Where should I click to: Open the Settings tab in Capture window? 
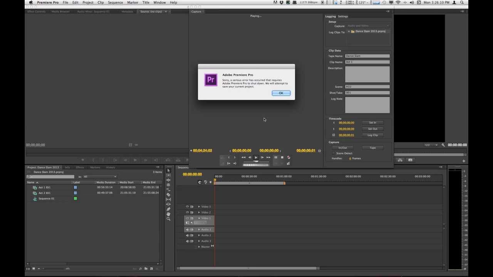tap(343, 17)
